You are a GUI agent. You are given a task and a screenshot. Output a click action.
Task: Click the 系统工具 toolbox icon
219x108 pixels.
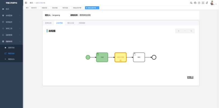point(3,28)
